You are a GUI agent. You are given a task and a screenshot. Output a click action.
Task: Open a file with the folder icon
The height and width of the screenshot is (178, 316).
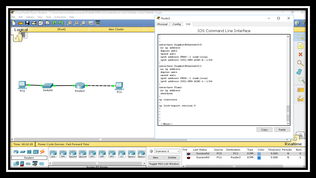20,23
